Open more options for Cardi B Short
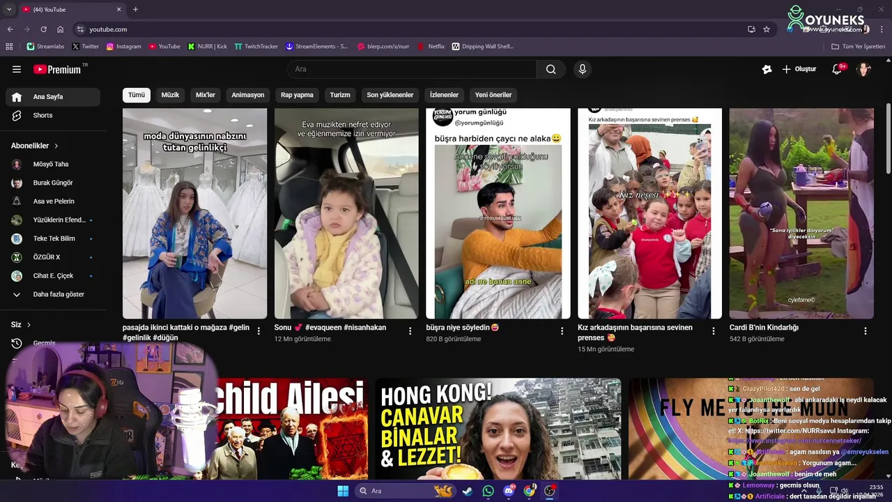The width and height of the screenshot is (892, 502). (866, 331)
